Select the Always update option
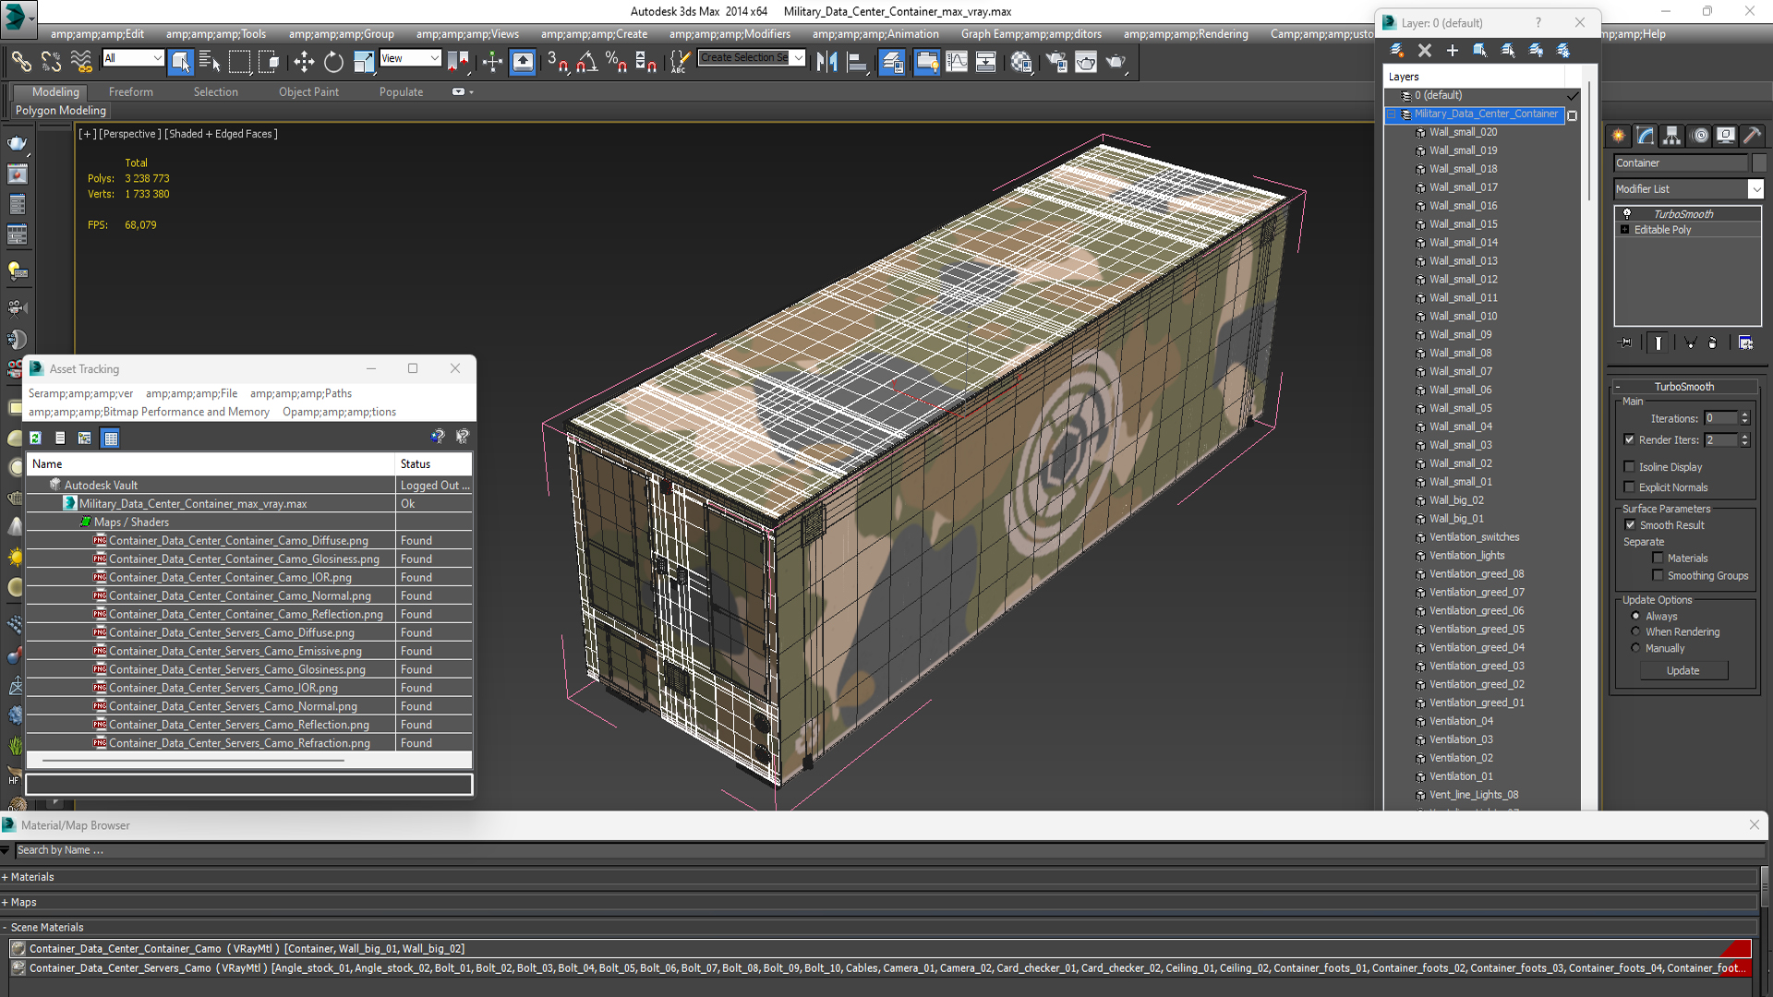 point(1635,616)
